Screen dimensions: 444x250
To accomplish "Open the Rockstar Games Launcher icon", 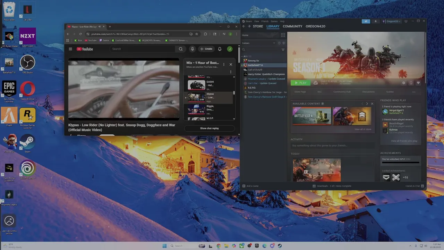I will pyautogui.click(x=27, y=117).
